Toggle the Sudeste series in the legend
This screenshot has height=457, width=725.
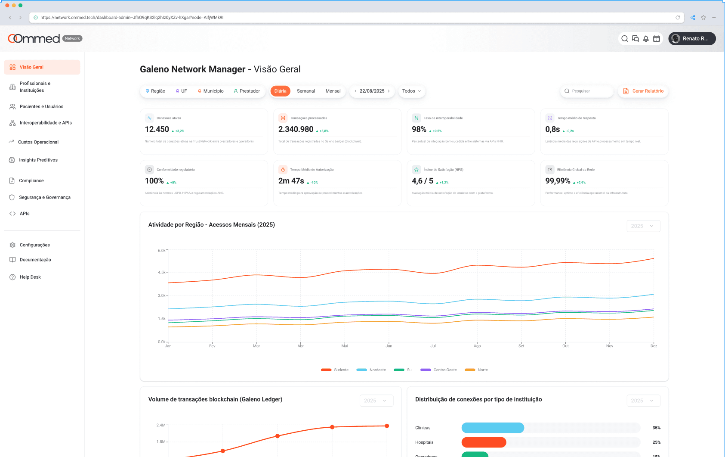click(335, 370)
